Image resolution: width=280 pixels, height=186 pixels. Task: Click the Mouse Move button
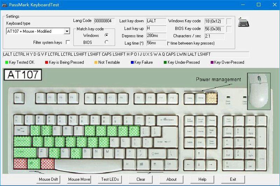point(79,179)
